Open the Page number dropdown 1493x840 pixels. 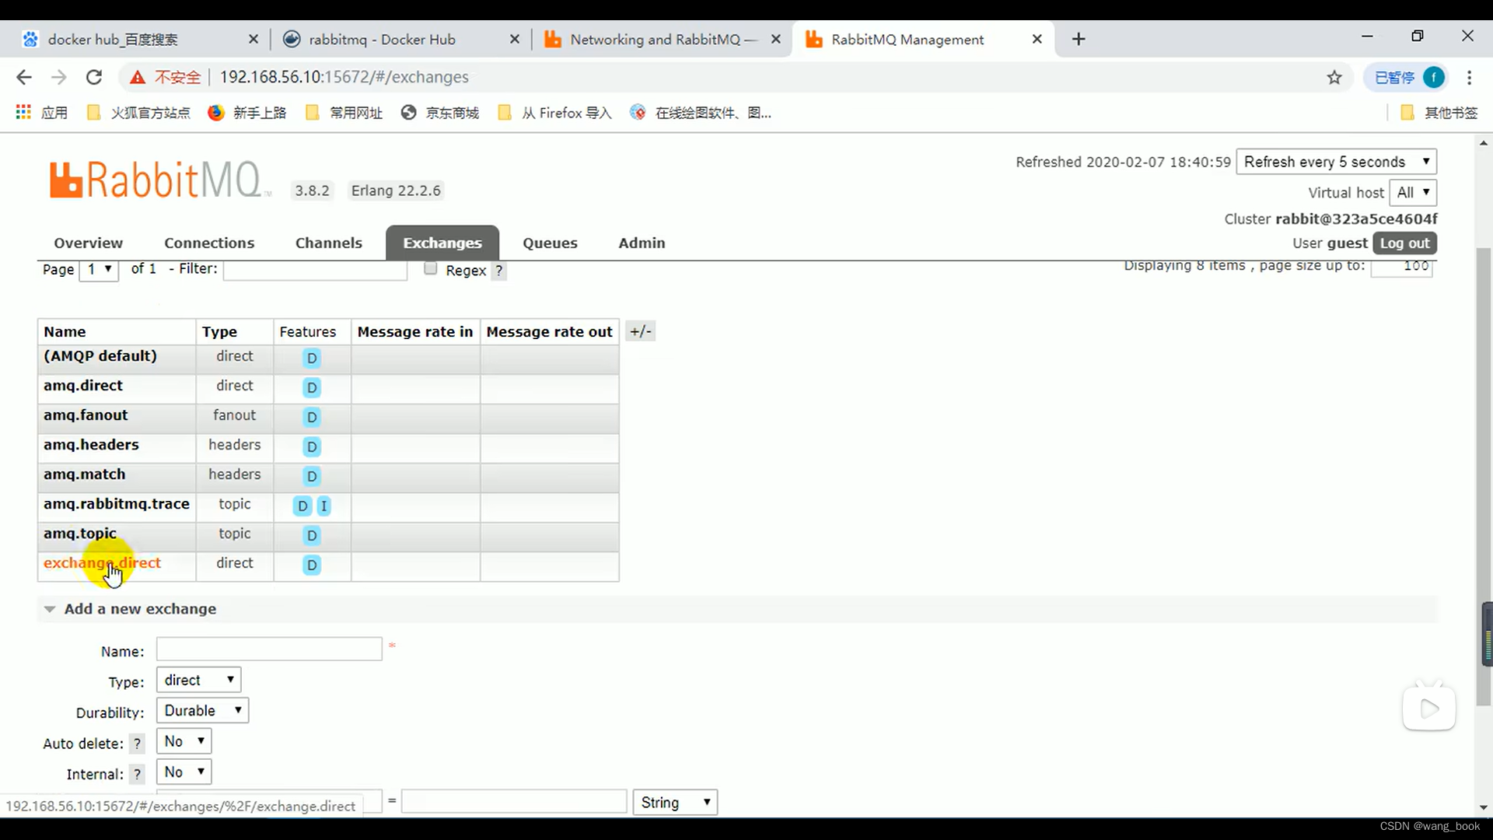click(99, 269)
